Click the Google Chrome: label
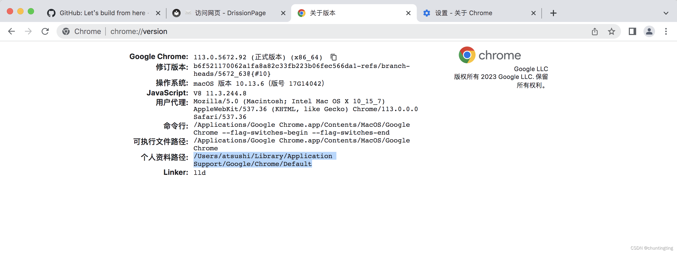This screenshot has width=677, height=253. coord(159,56)
